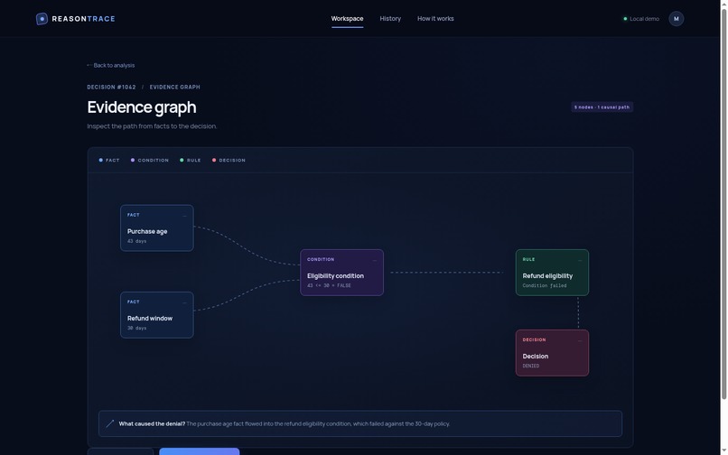The image size is (728, 455).
Task: Select the Eligibility condition node
Action: 341,273
